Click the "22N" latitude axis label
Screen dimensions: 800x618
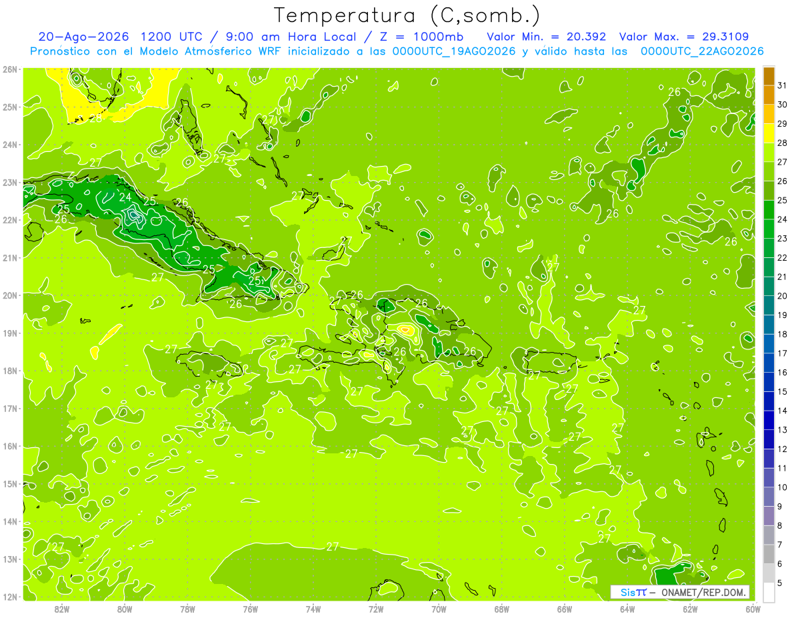(10, 220)
